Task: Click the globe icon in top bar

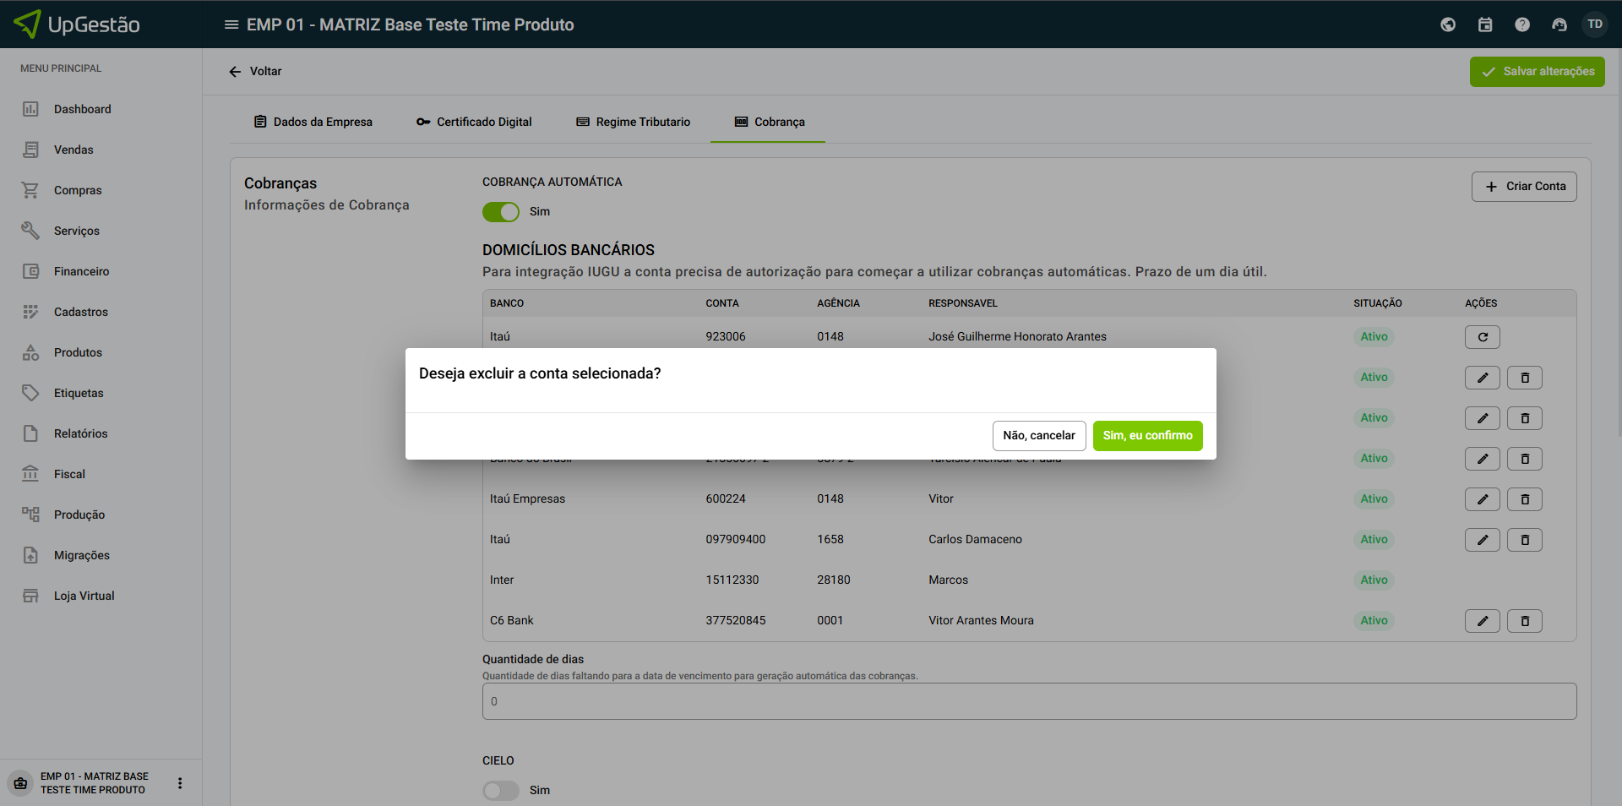Action: click(x=1448, y=25)
